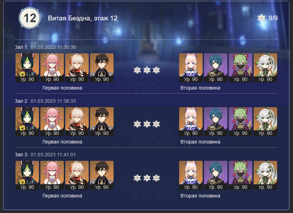Click the 'Зал 3' hall label

21,155
